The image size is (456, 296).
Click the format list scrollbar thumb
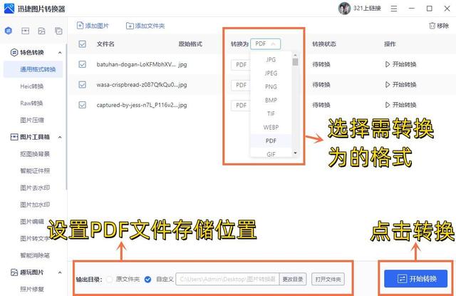tap(295, 62)
